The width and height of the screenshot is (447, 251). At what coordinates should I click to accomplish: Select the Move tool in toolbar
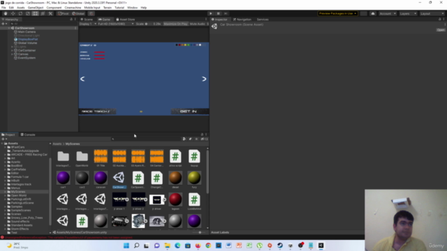pos(13,13)
